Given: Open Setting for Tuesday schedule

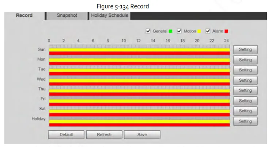Looking at the screenshot, I should (x=245, y=70).
